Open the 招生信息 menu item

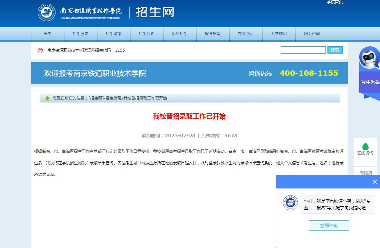click(x=80, y=34)
